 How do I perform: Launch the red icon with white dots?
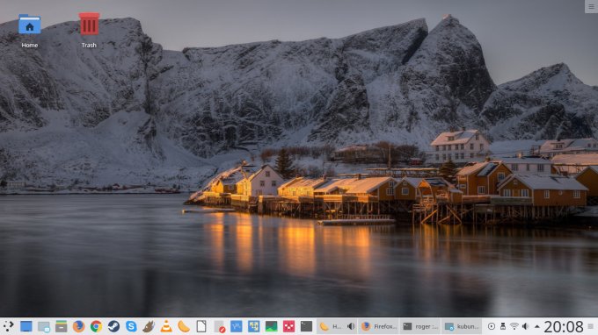click(x=288, y=326)
